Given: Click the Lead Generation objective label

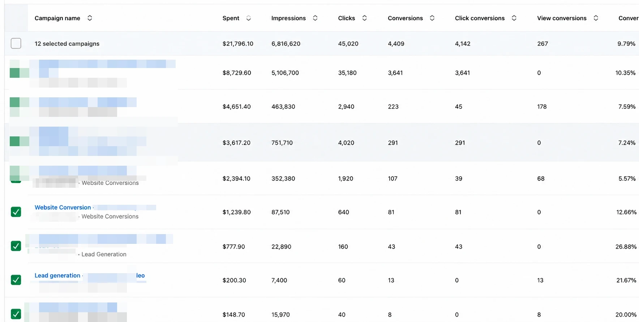Looking at the screenshot, I should tap(104, 254).
